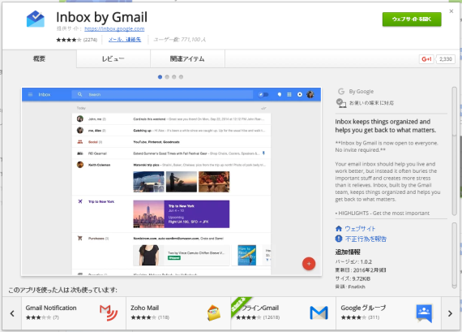The height and width of the screenshot is (332, 462).
Task: Select the second screenshot carousel dot
Action: (167, 77)
